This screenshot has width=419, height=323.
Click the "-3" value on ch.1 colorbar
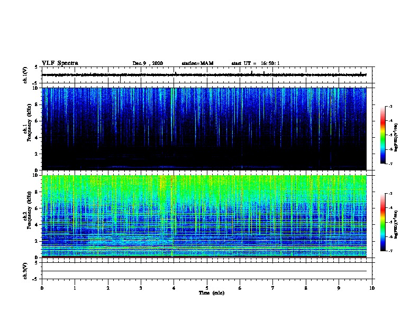pos(390,106)
